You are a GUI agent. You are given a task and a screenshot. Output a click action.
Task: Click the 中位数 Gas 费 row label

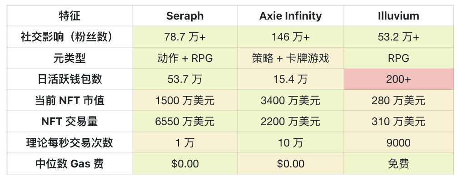70,164
